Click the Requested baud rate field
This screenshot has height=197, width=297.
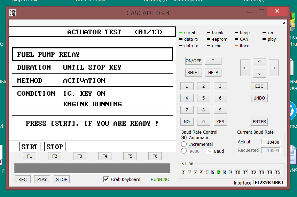click(271, 150)
